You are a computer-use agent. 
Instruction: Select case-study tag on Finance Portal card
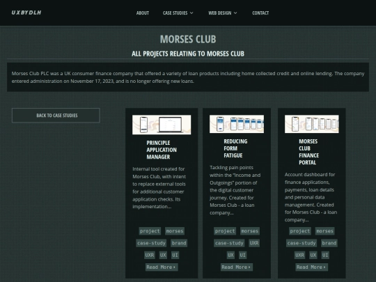[301, 243]
